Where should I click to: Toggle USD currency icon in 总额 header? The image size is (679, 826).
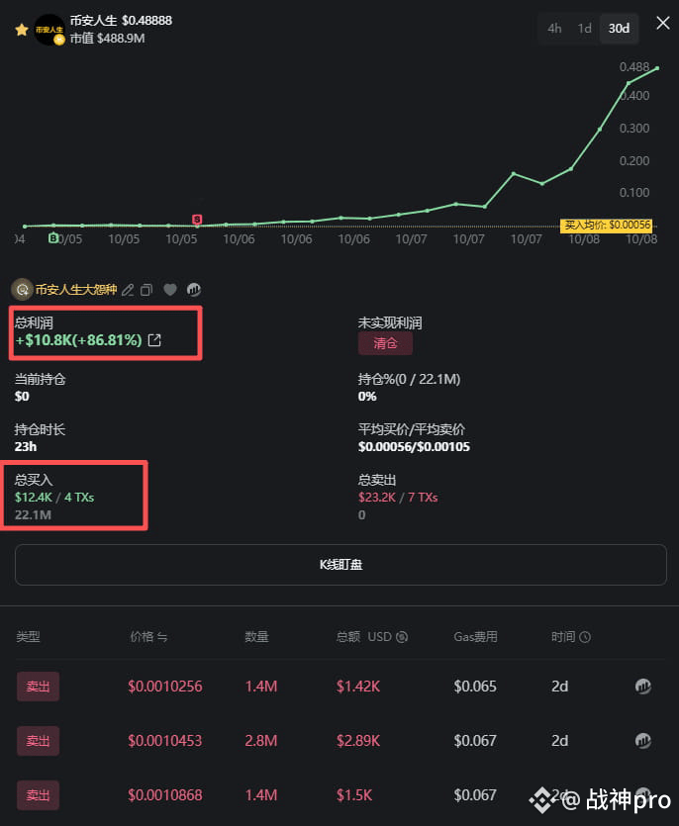(x=402, y=637)
